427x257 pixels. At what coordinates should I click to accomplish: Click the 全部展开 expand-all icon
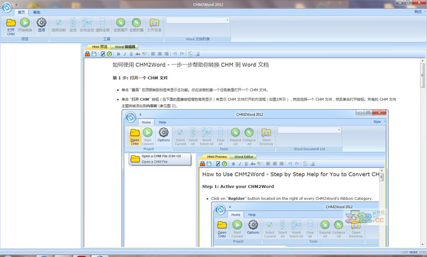[x=120, y=24]
